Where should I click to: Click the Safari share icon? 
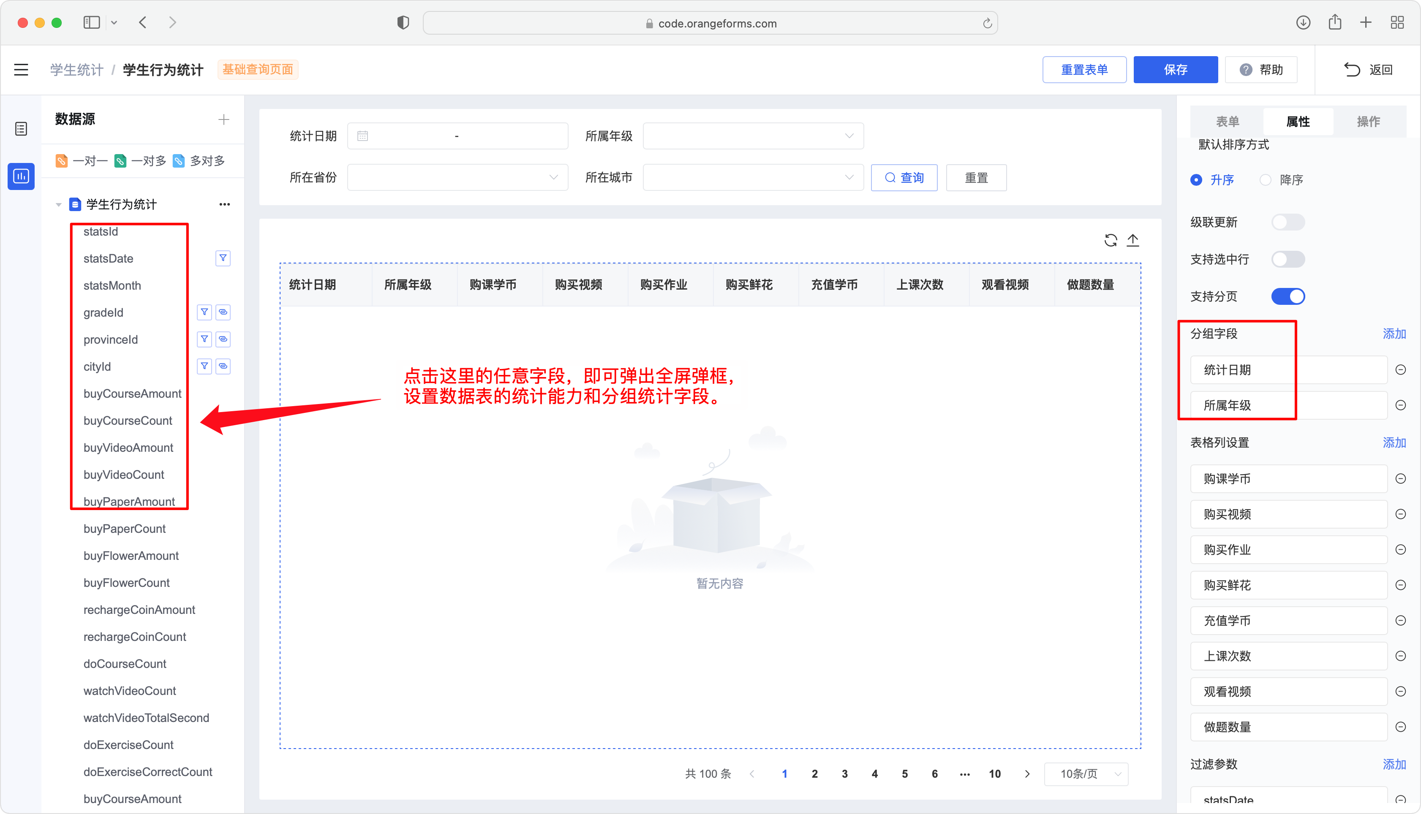1335,22
